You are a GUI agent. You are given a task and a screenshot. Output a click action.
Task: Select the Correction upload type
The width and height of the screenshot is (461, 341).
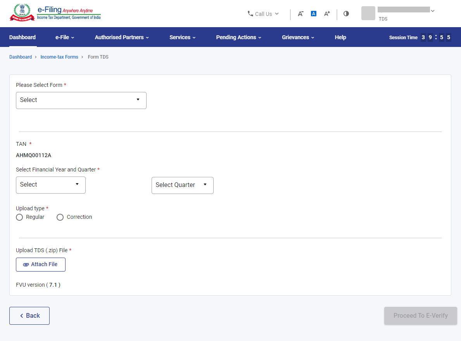(60, 217)
